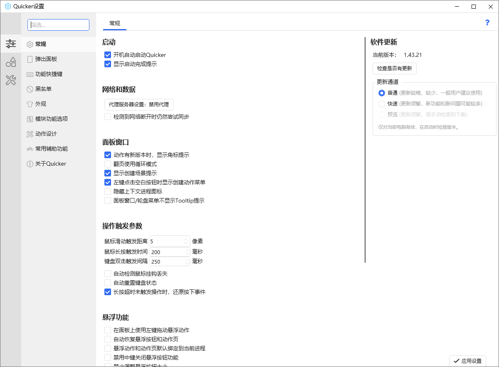Image resolution: width=499 pixels, height=367 pixels.
Task: Select the 快速 update channel radio
Action: point(382,104)
